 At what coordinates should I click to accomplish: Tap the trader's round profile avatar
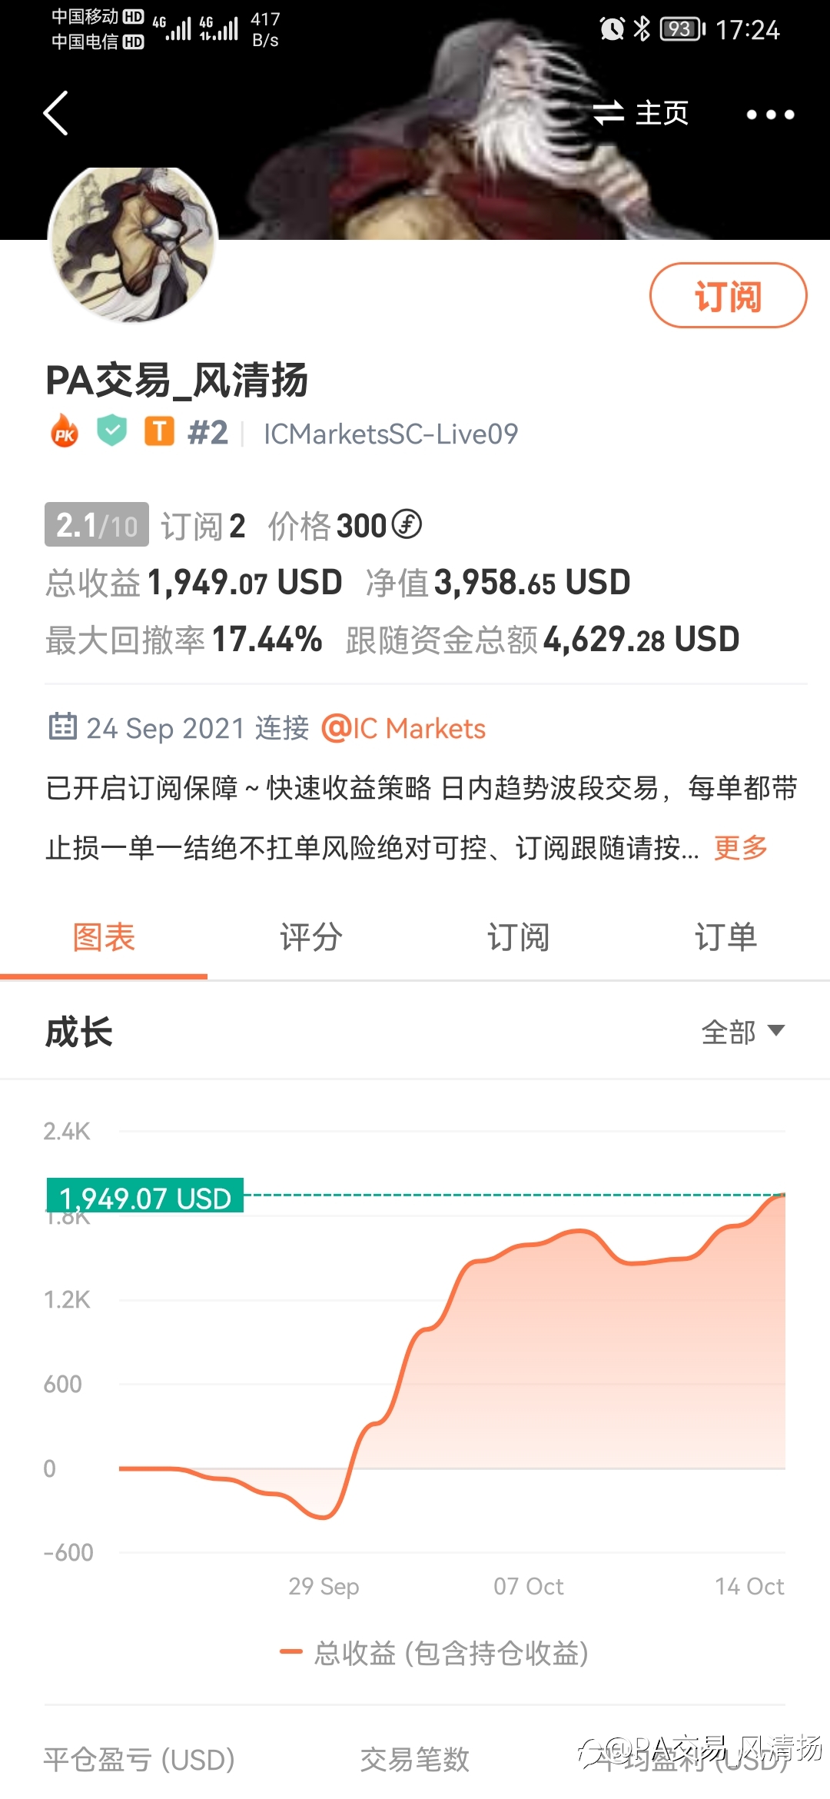133,244
